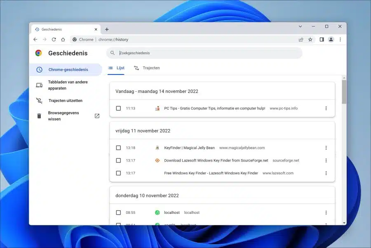Click the 13:18 timestamp
The height and width of the screenshot is (248, 371).
click(130, 148)
